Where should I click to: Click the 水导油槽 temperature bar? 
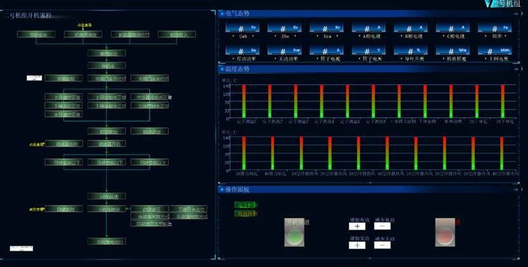point(451,101)
